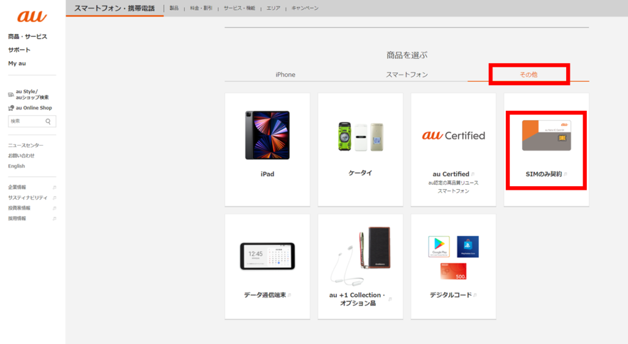The width and height of the screenshot is (628, 344).
Task: Click the au logo
Action: [x=32, y=17]
